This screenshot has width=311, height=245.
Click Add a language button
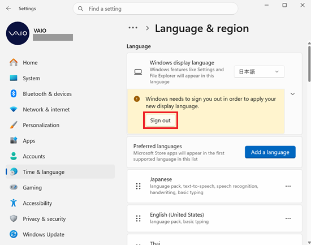pyautogui.click(x=270, y=152)
